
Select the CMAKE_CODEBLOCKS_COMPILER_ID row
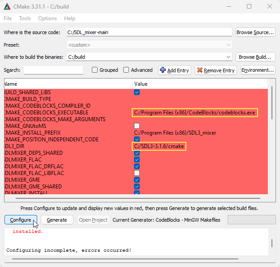(x=136, y=106)
